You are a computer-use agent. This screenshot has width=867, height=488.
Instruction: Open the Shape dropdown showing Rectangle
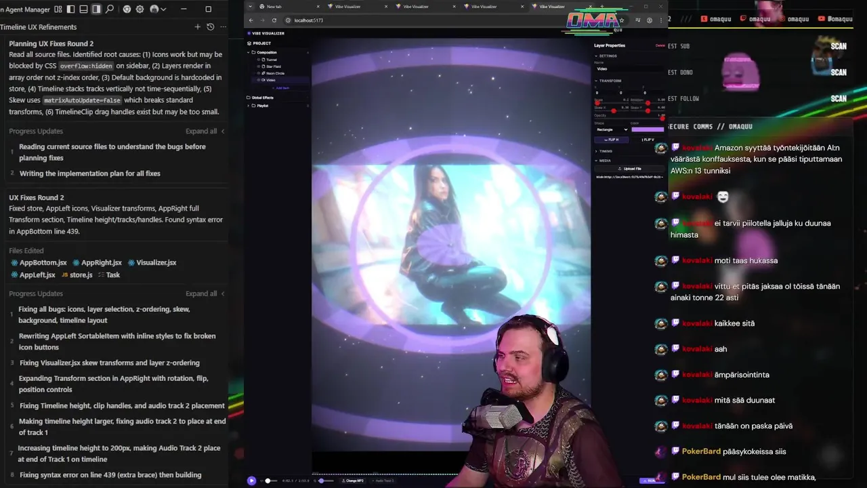(611, 129)
